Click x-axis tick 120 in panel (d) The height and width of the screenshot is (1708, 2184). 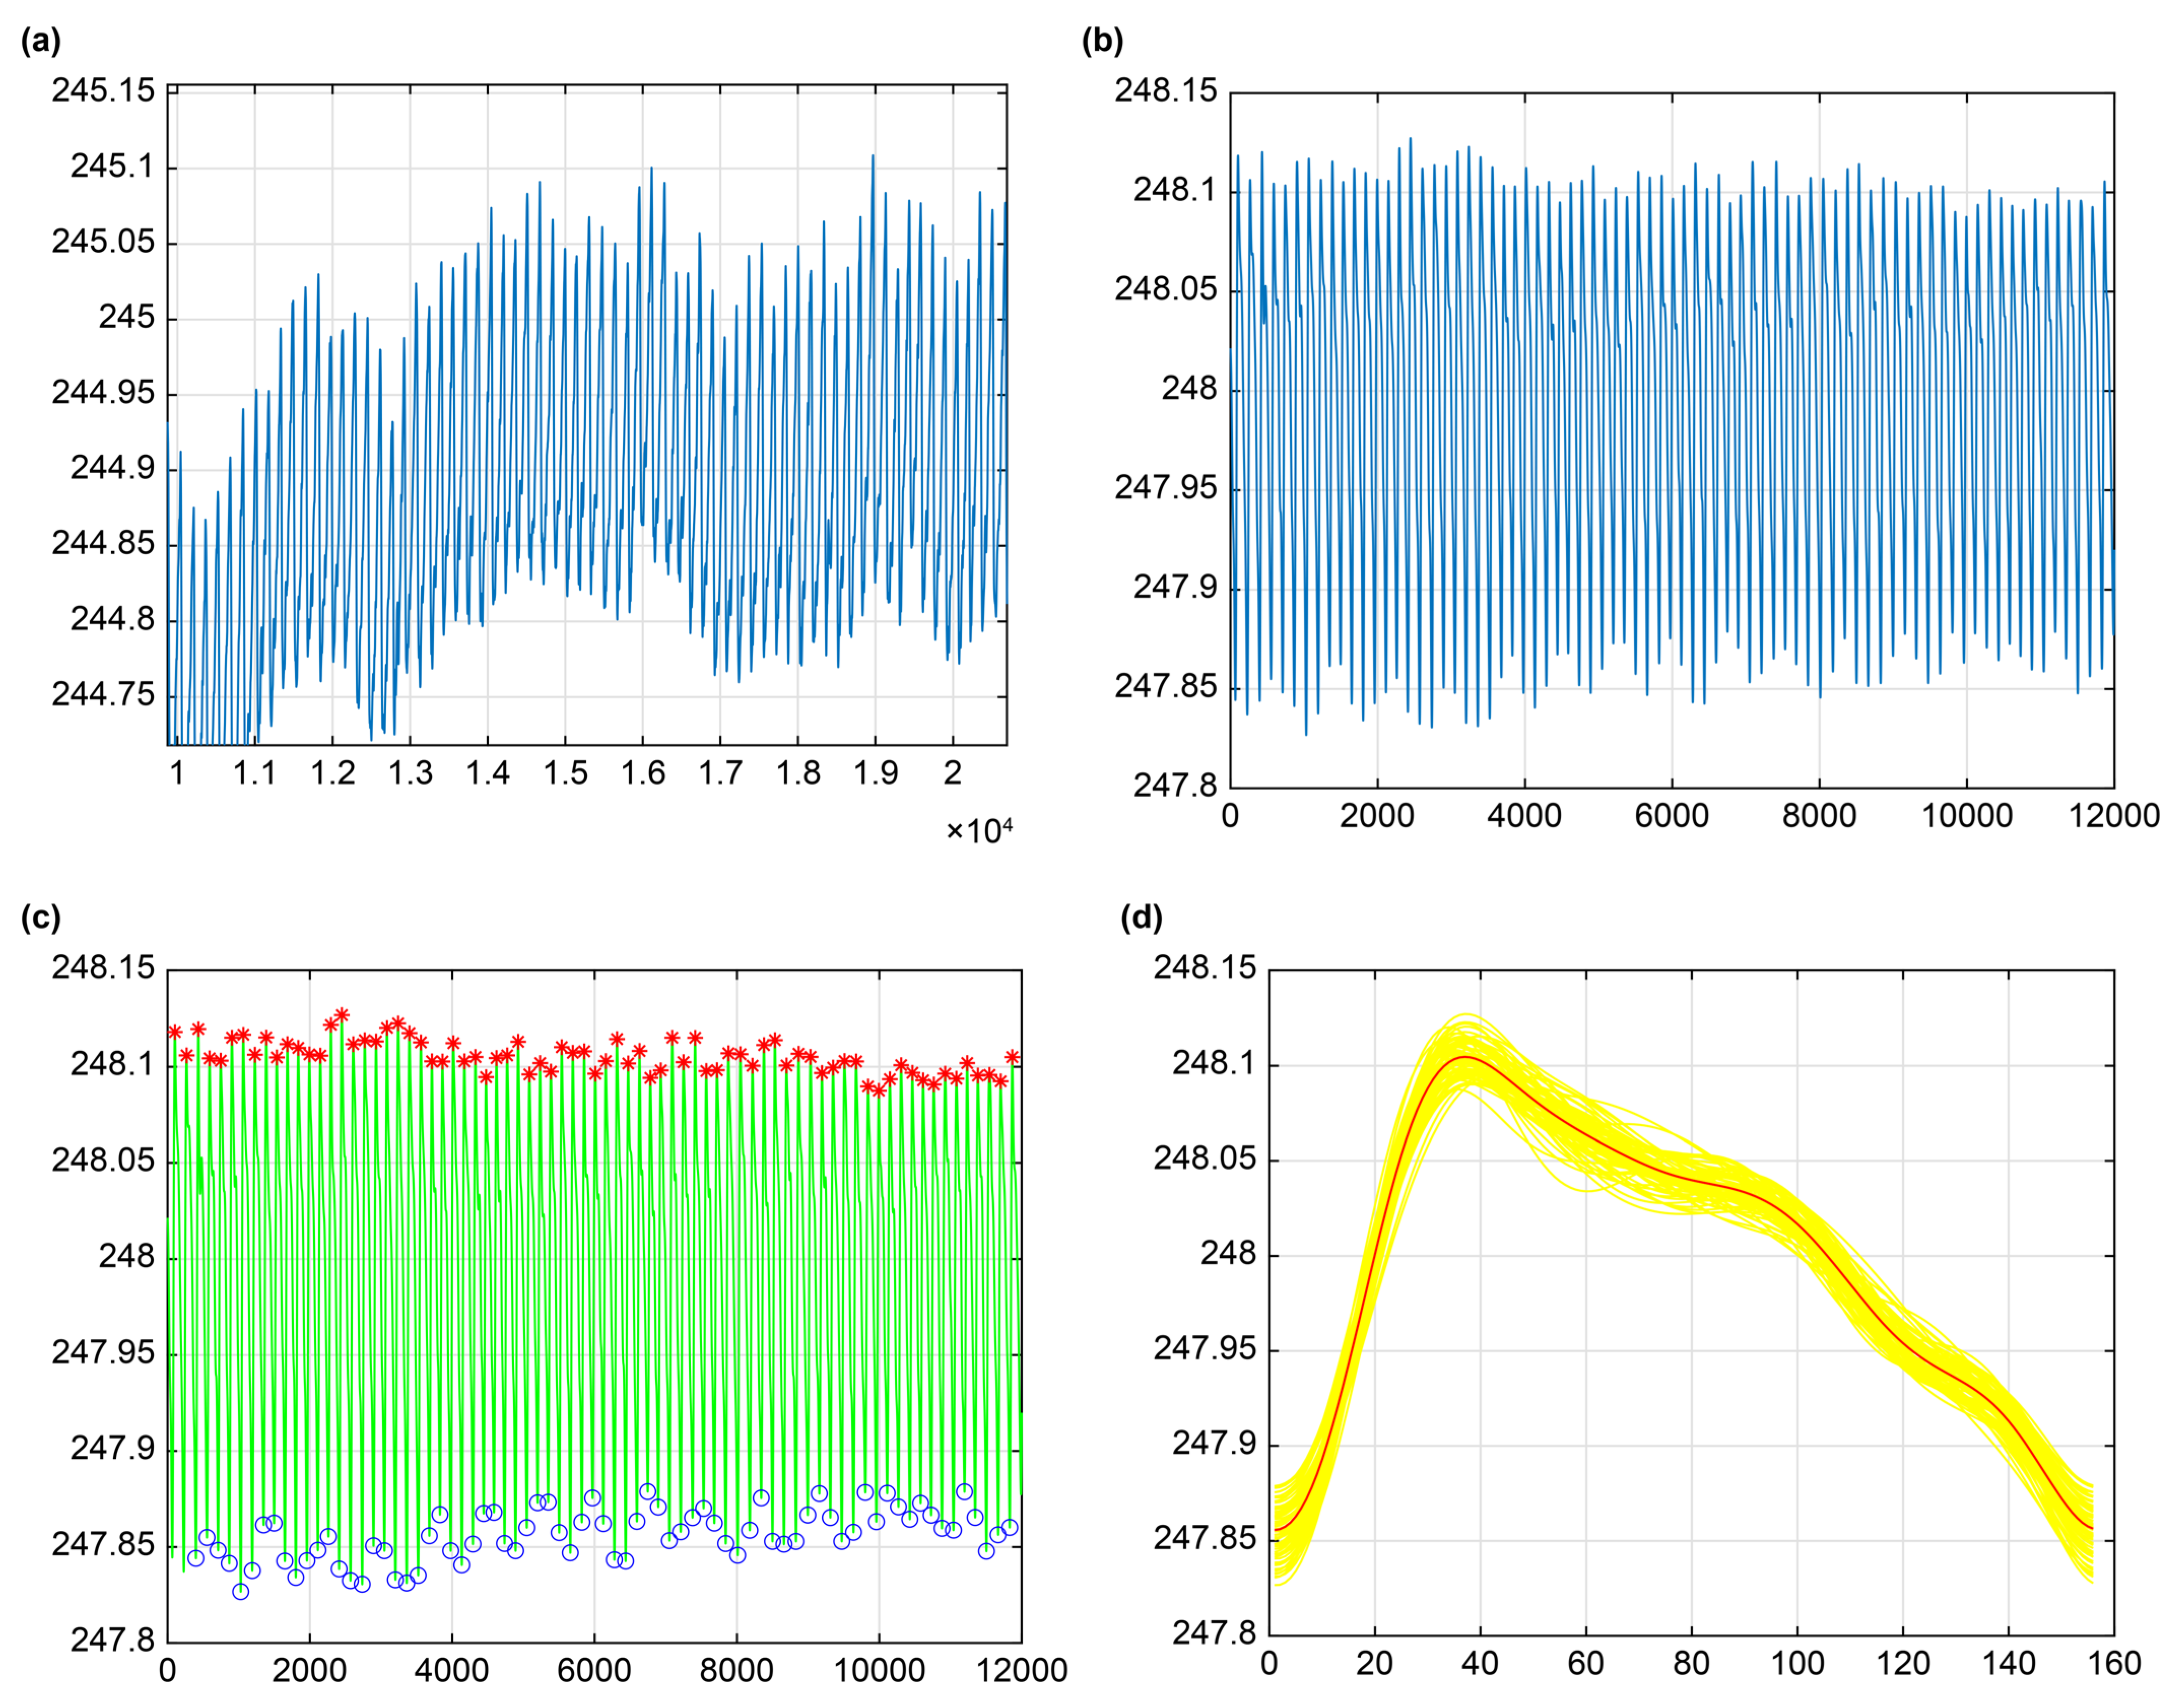point(1903,1664)
